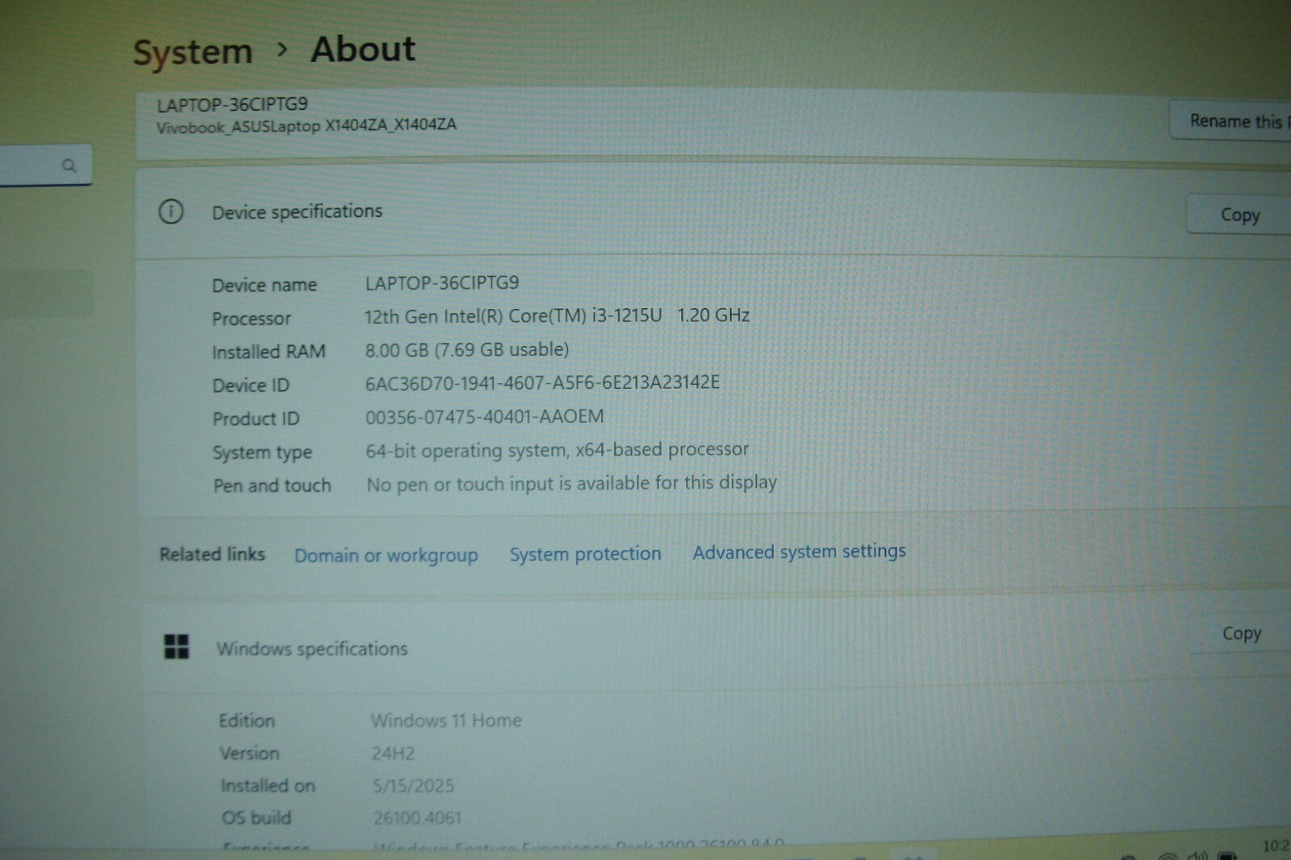Open the System protection link

point(585,553)
